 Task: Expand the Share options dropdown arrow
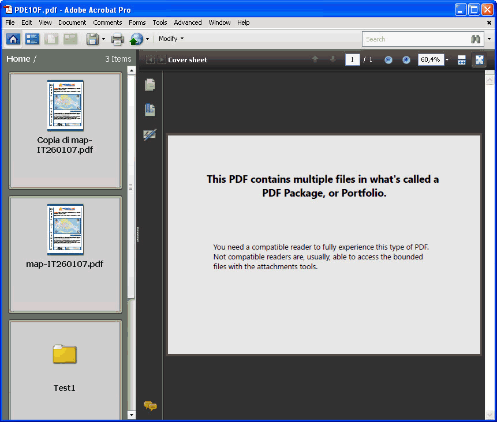tap(147, 39)
